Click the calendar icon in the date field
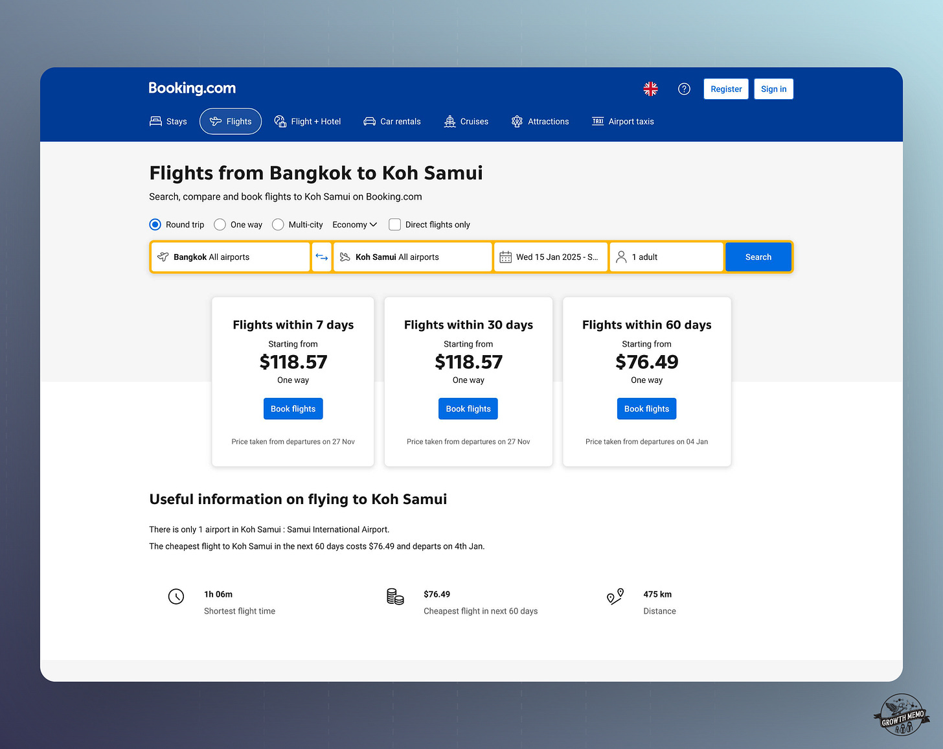Image resolution: width=943 pixels, height=749 pixels. [x=506, y=257]
